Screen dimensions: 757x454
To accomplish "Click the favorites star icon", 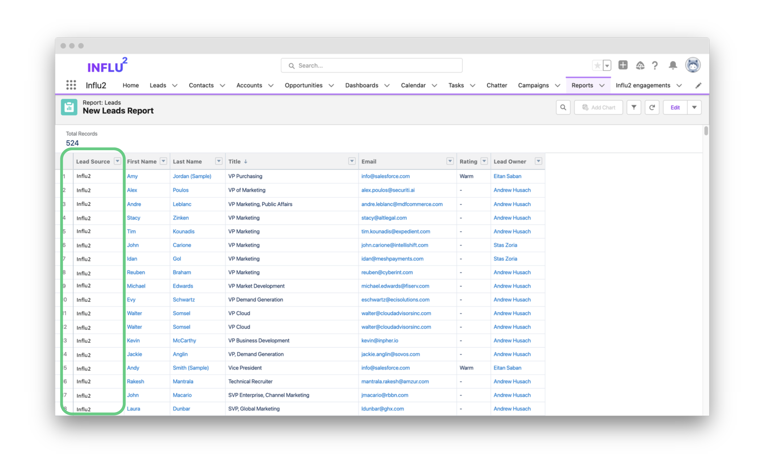I will pyautogui.click(x=597, y=65).
